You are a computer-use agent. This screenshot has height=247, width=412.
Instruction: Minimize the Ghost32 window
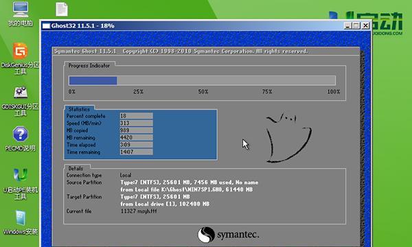(347, 25)
